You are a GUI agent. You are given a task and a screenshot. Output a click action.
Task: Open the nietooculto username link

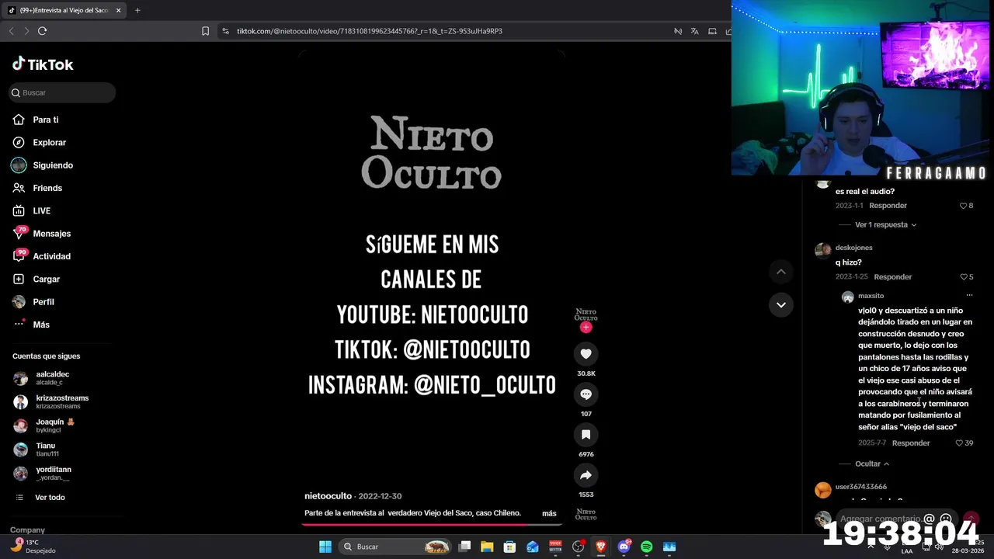(x=328, y=496)
